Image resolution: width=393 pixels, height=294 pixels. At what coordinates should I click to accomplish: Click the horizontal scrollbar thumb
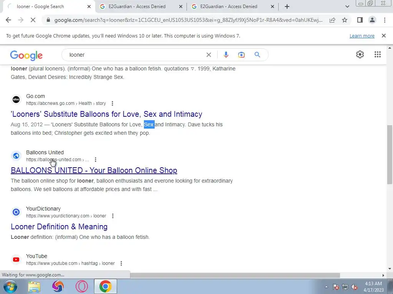(x=235, y=275)
